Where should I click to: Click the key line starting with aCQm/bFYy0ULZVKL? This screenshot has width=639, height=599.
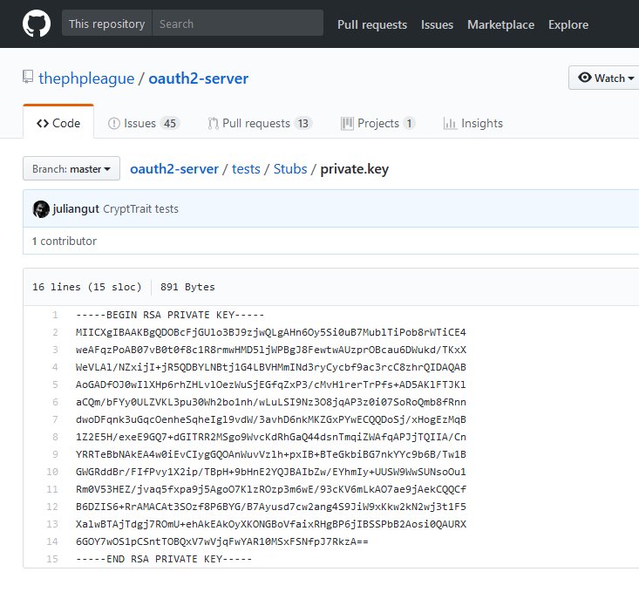click(x=271, y=402)
